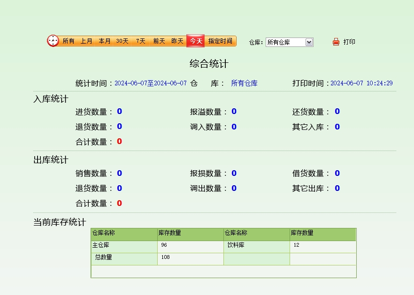This screenshot has height=295, width=414.
Task: Click the clock icon beside the time filters
Action: tap(53, 41)
